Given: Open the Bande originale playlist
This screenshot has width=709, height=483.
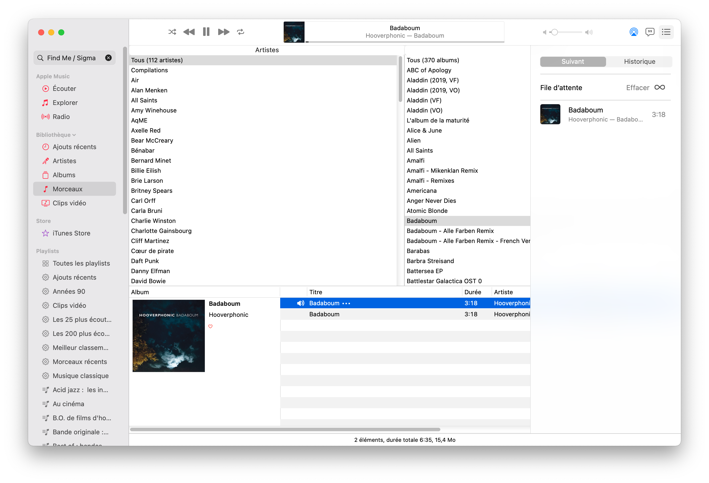Looking at the screenshot, I should (x=74, y=432).
